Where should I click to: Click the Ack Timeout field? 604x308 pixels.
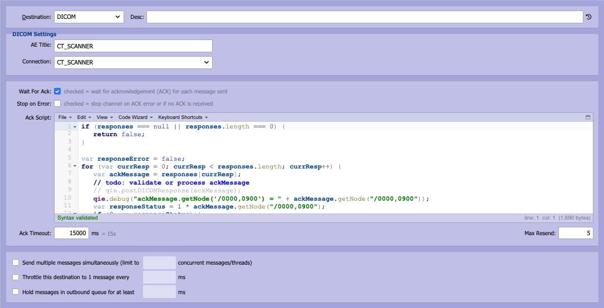72,233
